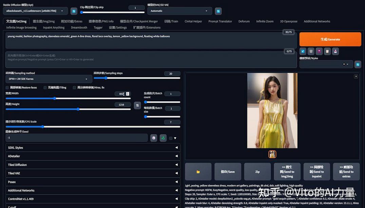Click the Negative prompt text box
This screenshot has height=208, width=365.
coord(151,60)
